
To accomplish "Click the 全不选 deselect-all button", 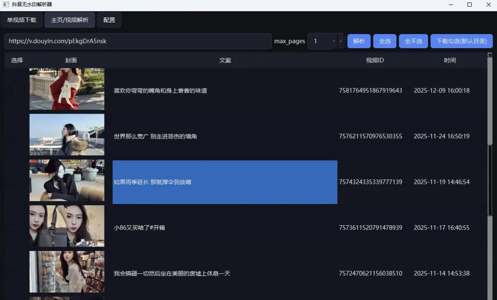I will (x=413, y=41).
